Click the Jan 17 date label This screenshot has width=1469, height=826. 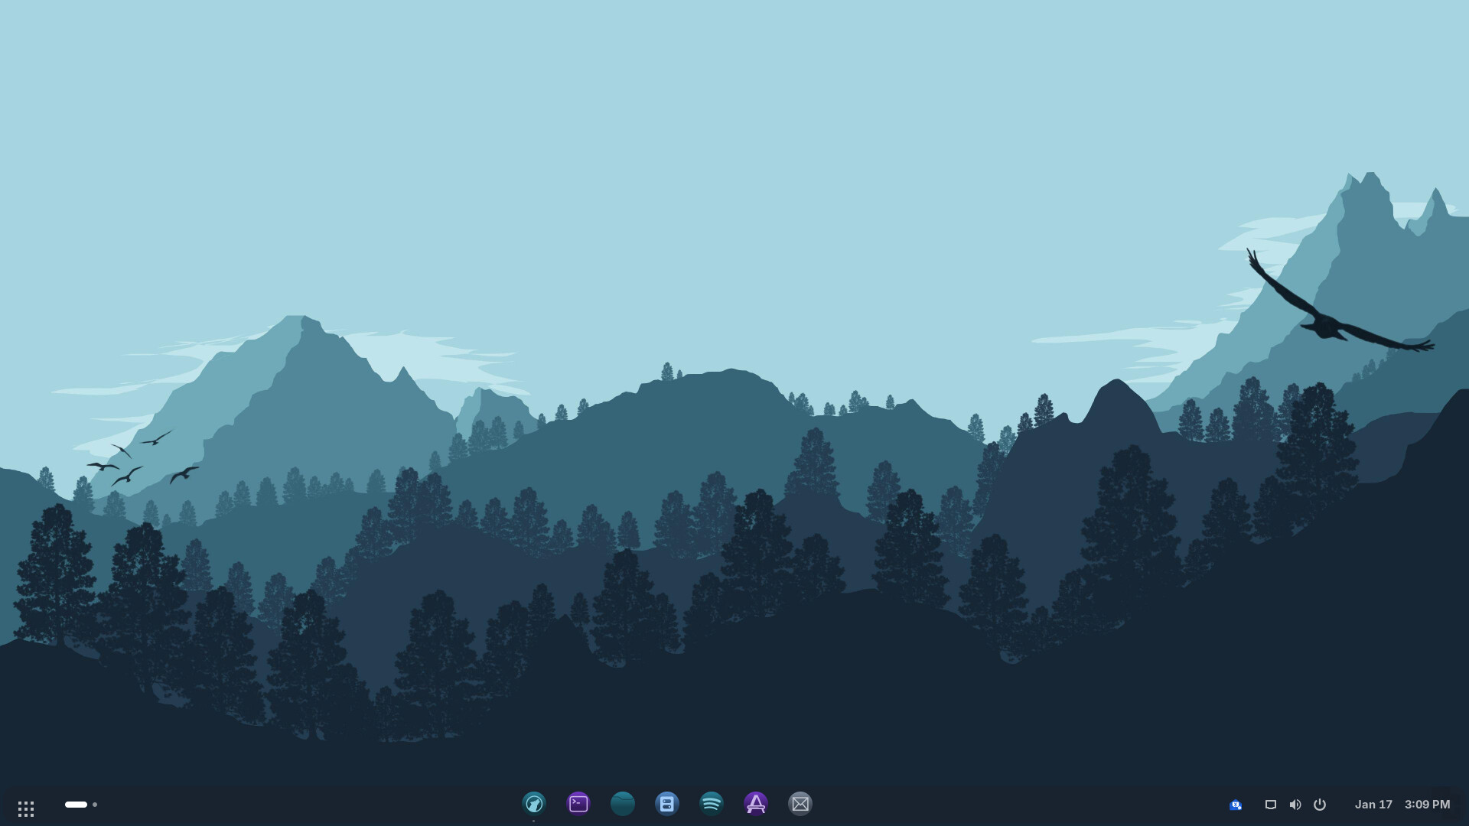[1373, 805]
